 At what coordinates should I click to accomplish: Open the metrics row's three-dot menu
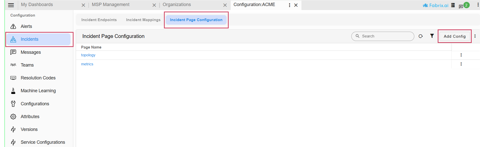pos(461,64)
